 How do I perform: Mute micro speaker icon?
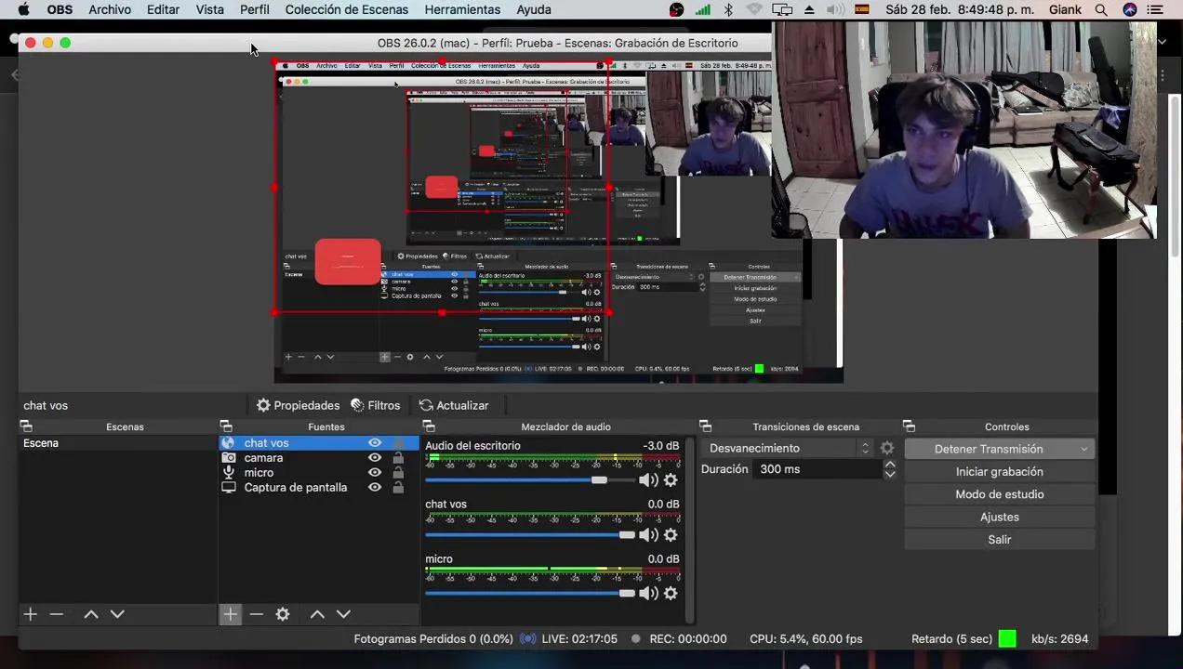pos(648,594)
